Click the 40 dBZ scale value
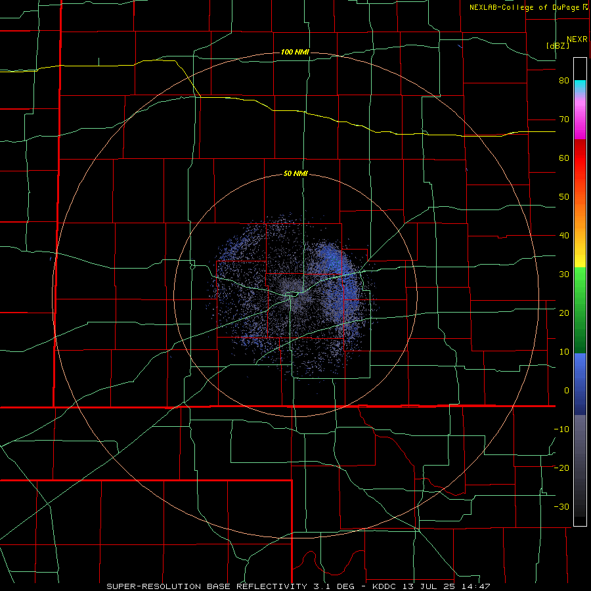591x591 pixels. 564,236
